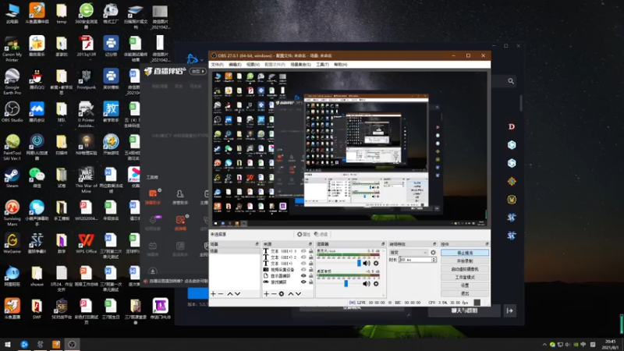Viewport: 624px width, 351px height.
Task: Open the 场景集合(S) menu in OBS
Action: 300,65
